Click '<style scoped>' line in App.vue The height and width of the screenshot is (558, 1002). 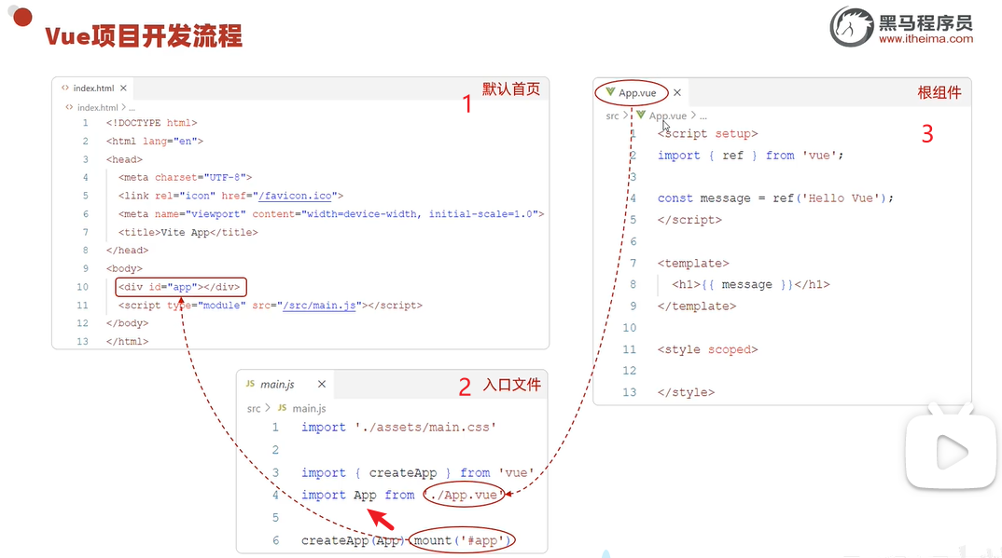[x=708, y=349]
